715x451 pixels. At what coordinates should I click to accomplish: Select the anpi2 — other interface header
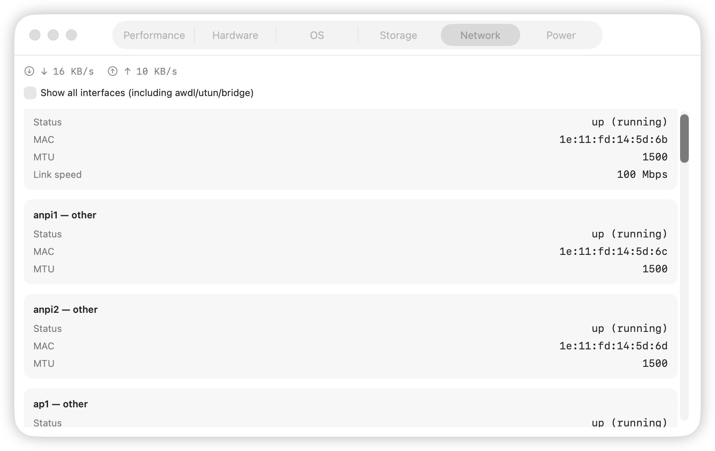point(65,310)
